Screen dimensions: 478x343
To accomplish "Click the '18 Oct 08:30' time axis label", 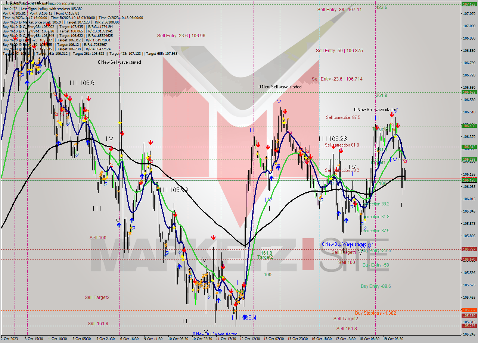I will [369, 339].
